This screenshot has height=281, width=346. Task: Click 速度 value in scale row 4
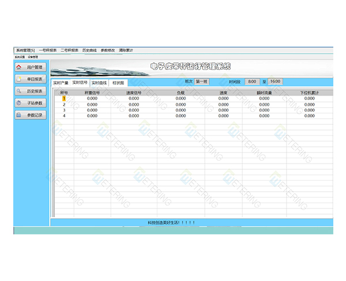pos(223,116)
